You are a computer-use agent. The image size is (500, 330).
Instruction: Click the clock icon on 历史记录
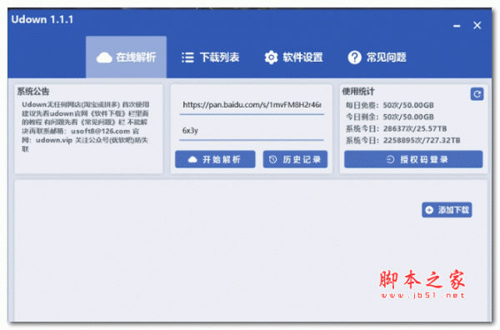273,159
